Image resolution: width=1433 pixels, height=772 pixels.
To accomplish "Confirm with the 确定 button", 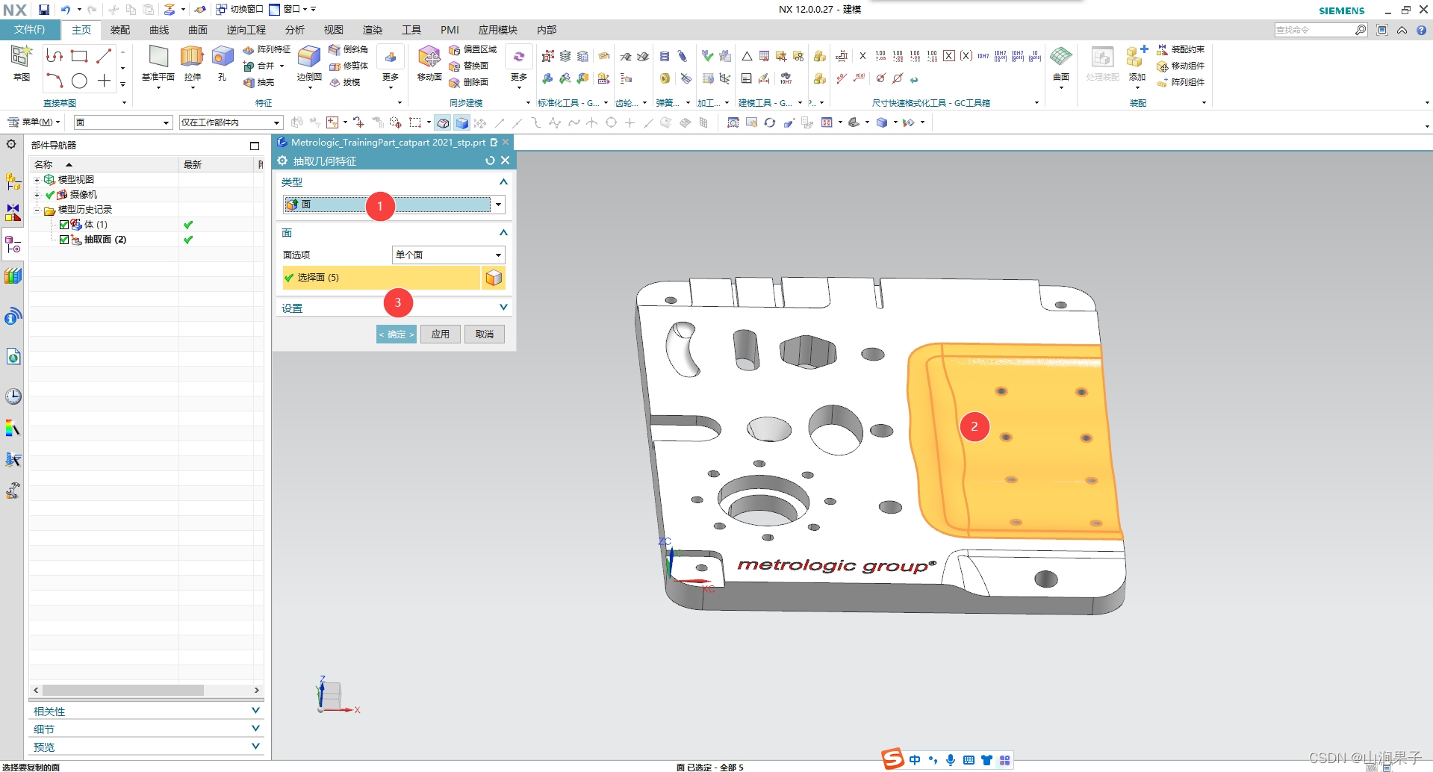I will pyautogui.click(x=396, y=334).
